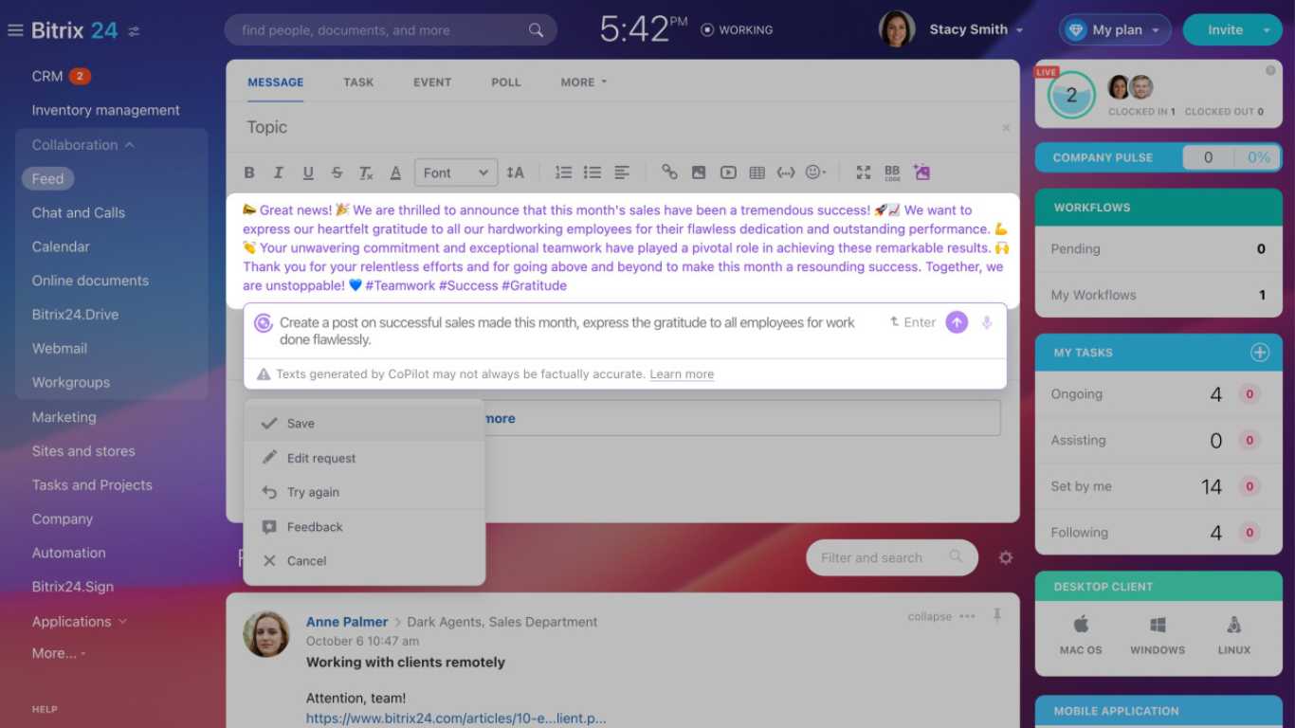The image size is (1295, 728).
Task: Select the Message tab
Action: [276, 82]
